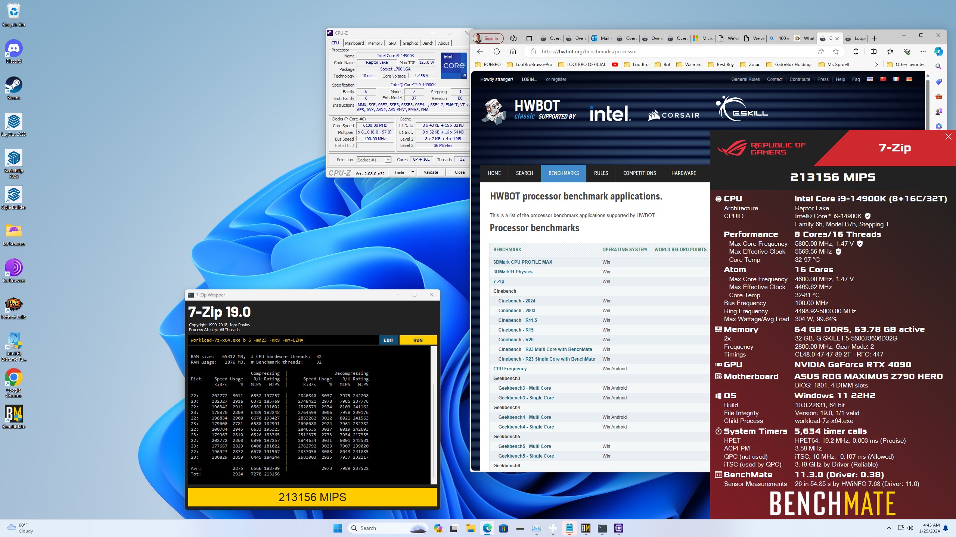The height and width of the screenshot is (537, 956).
Task: Expand the CPU-Z Tools dropdown arrow
Action: [413, 172]
